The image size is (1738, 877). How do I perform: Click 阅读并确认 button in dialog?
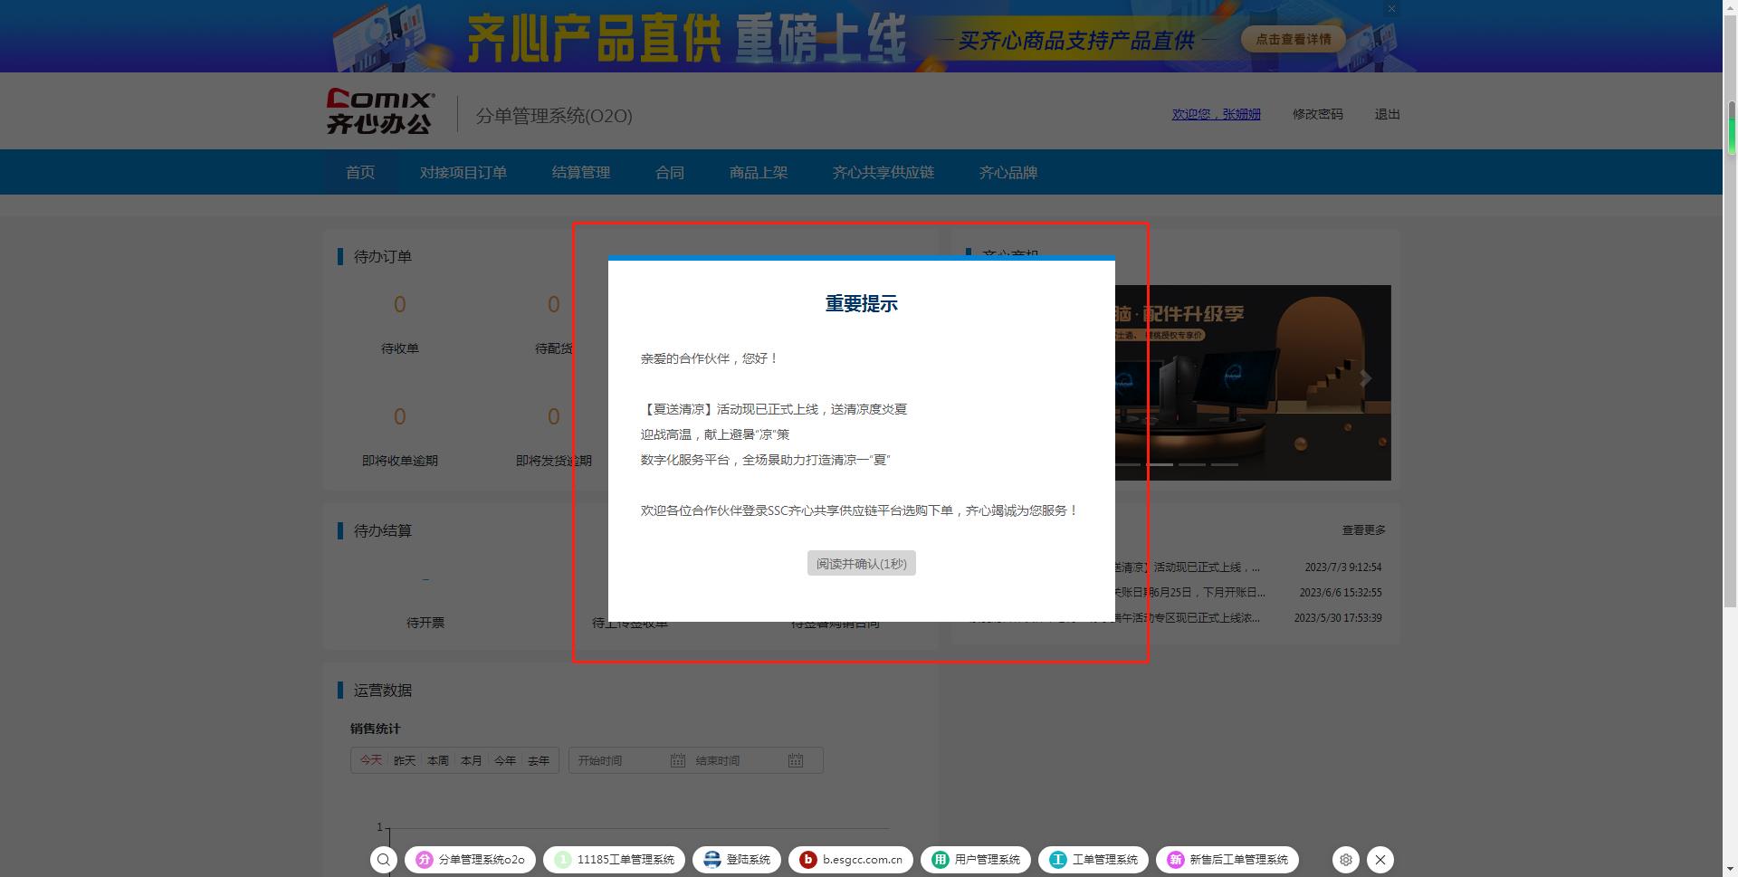(x=861, y=564)
